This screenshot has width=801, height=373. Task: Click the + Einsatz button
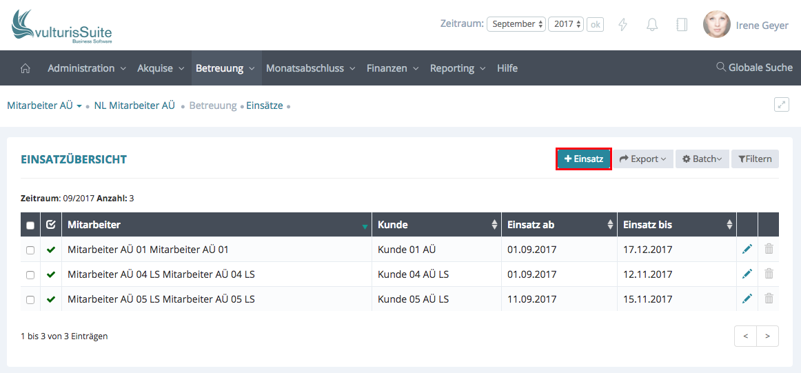click(x=584, y=159)
